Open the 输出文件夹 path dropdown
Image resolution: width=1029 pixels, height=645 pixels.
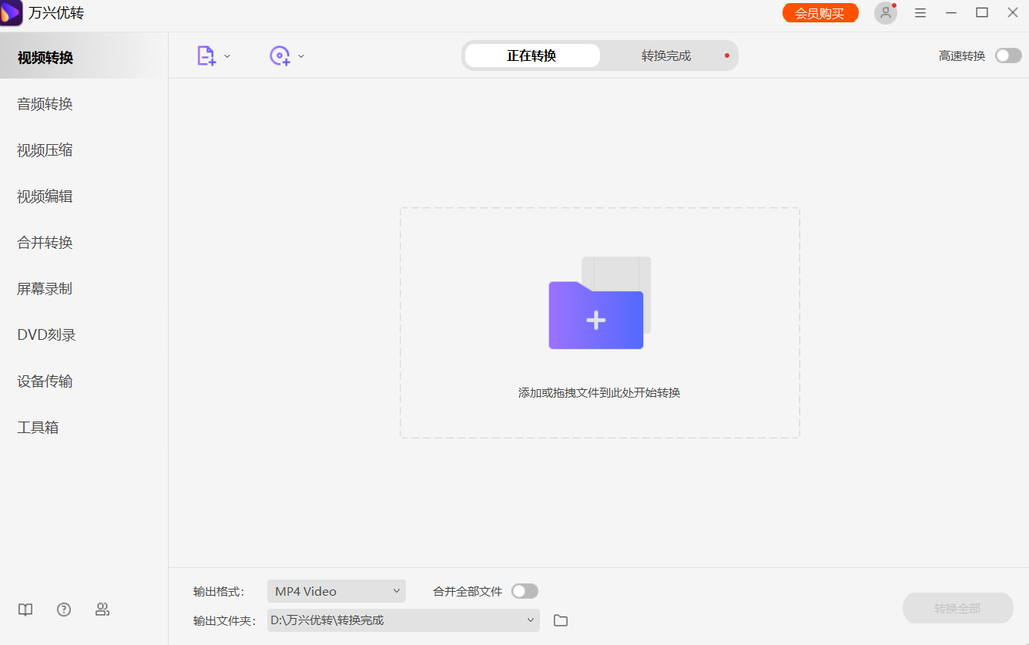point(404,620)
